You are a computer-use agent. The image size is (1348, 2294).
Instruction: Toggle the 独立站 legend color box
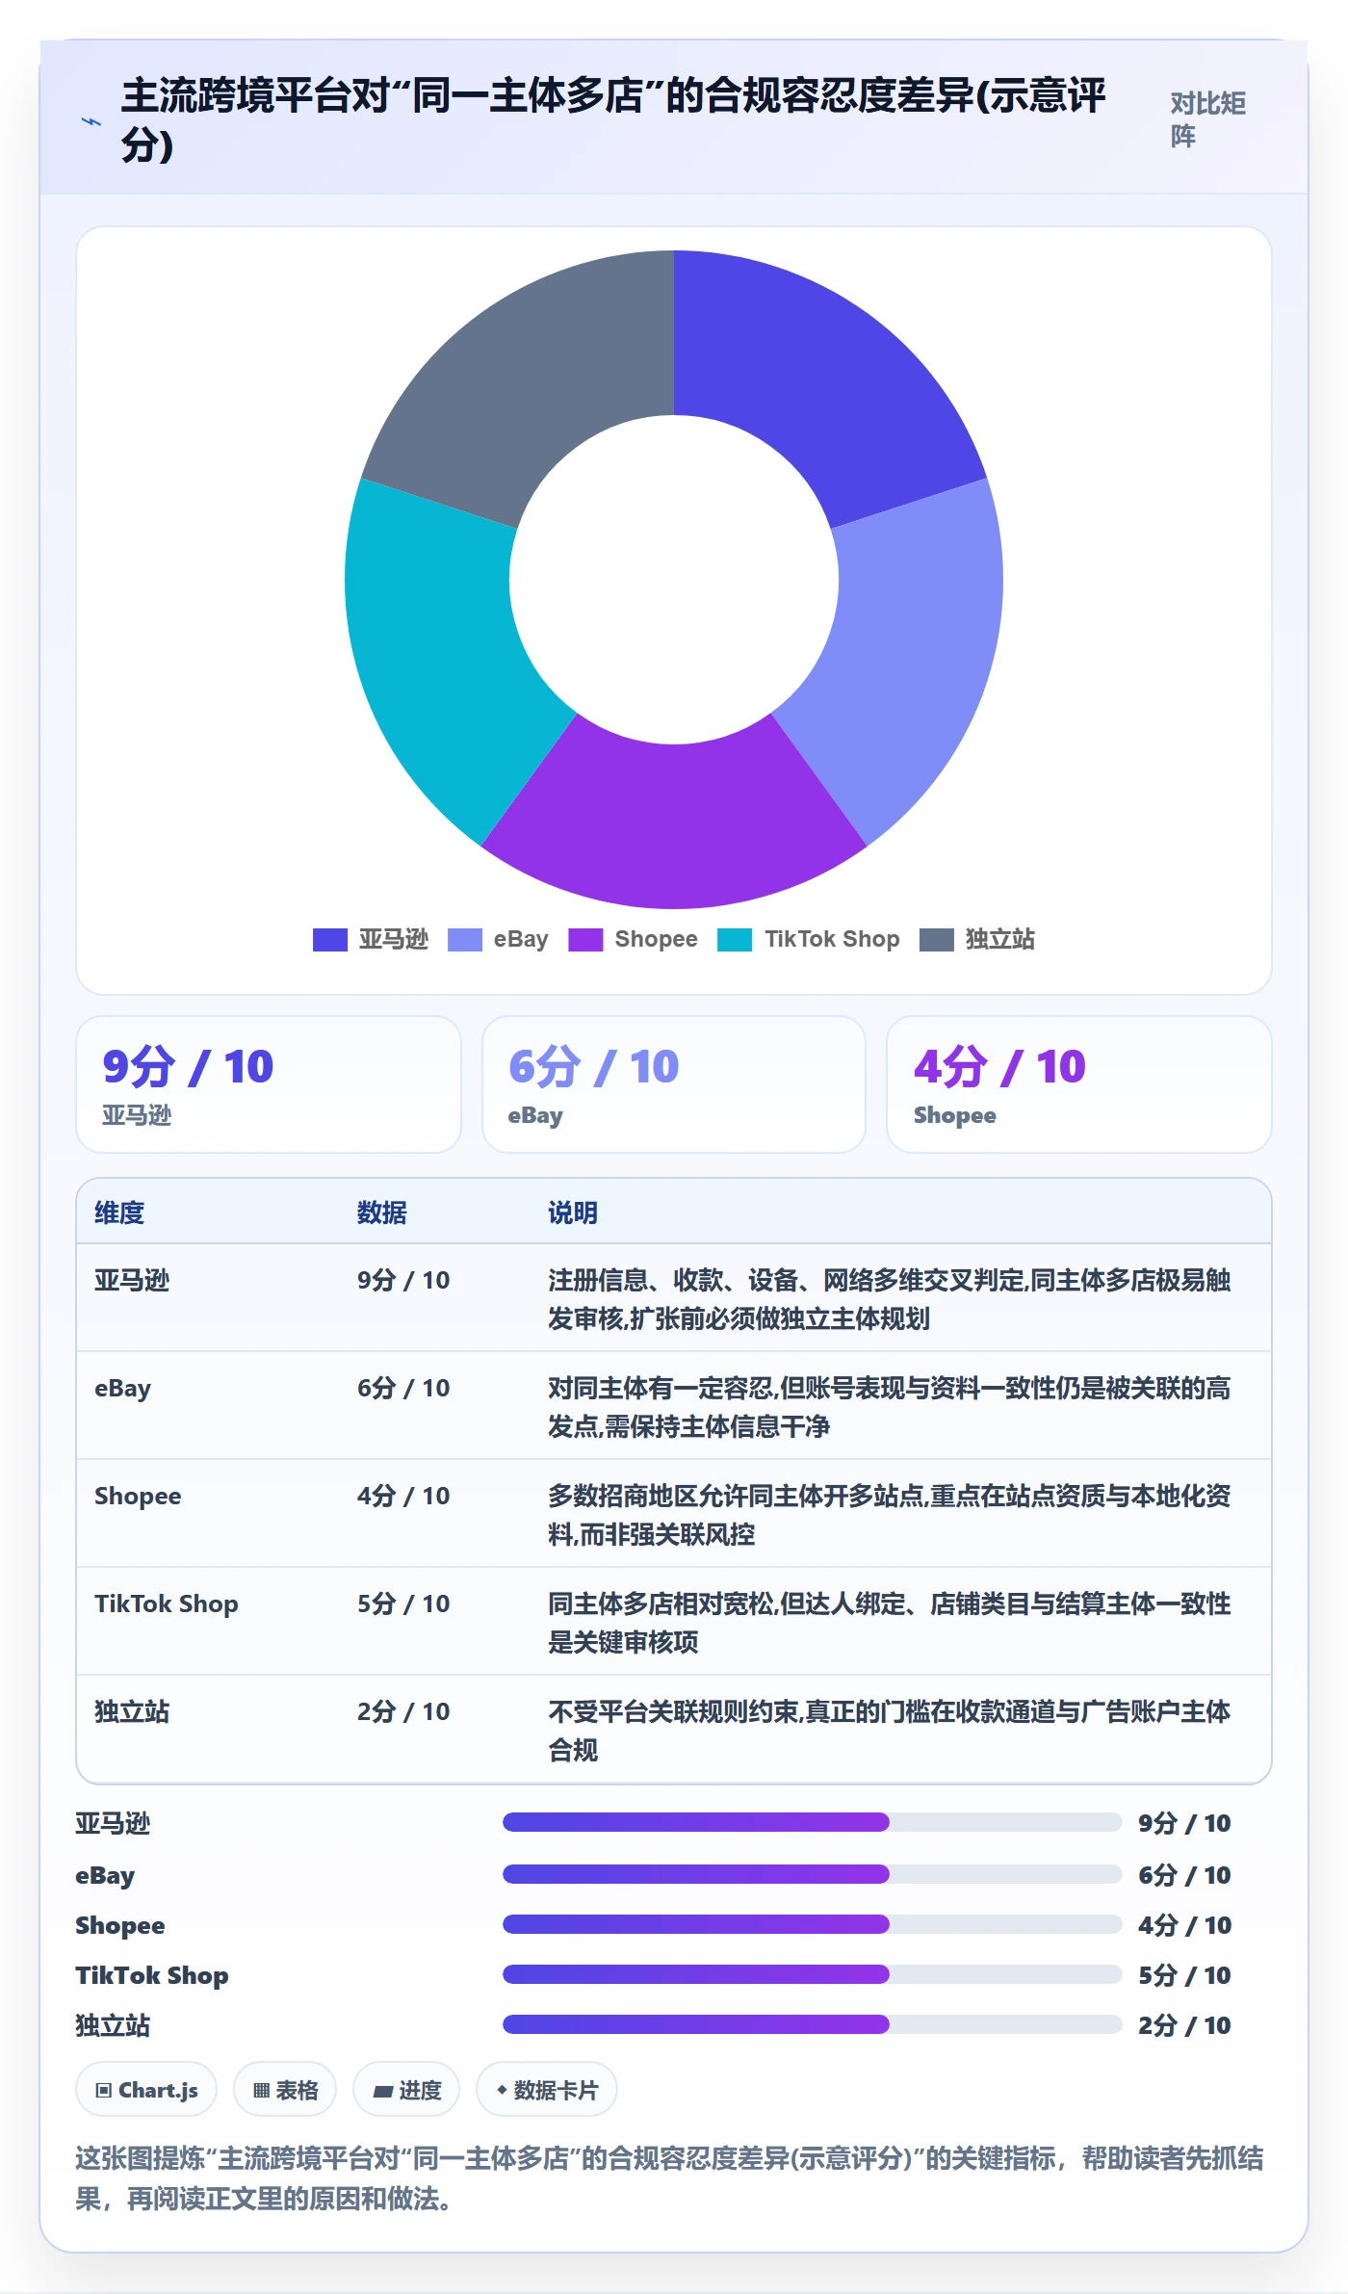[937, 939]
